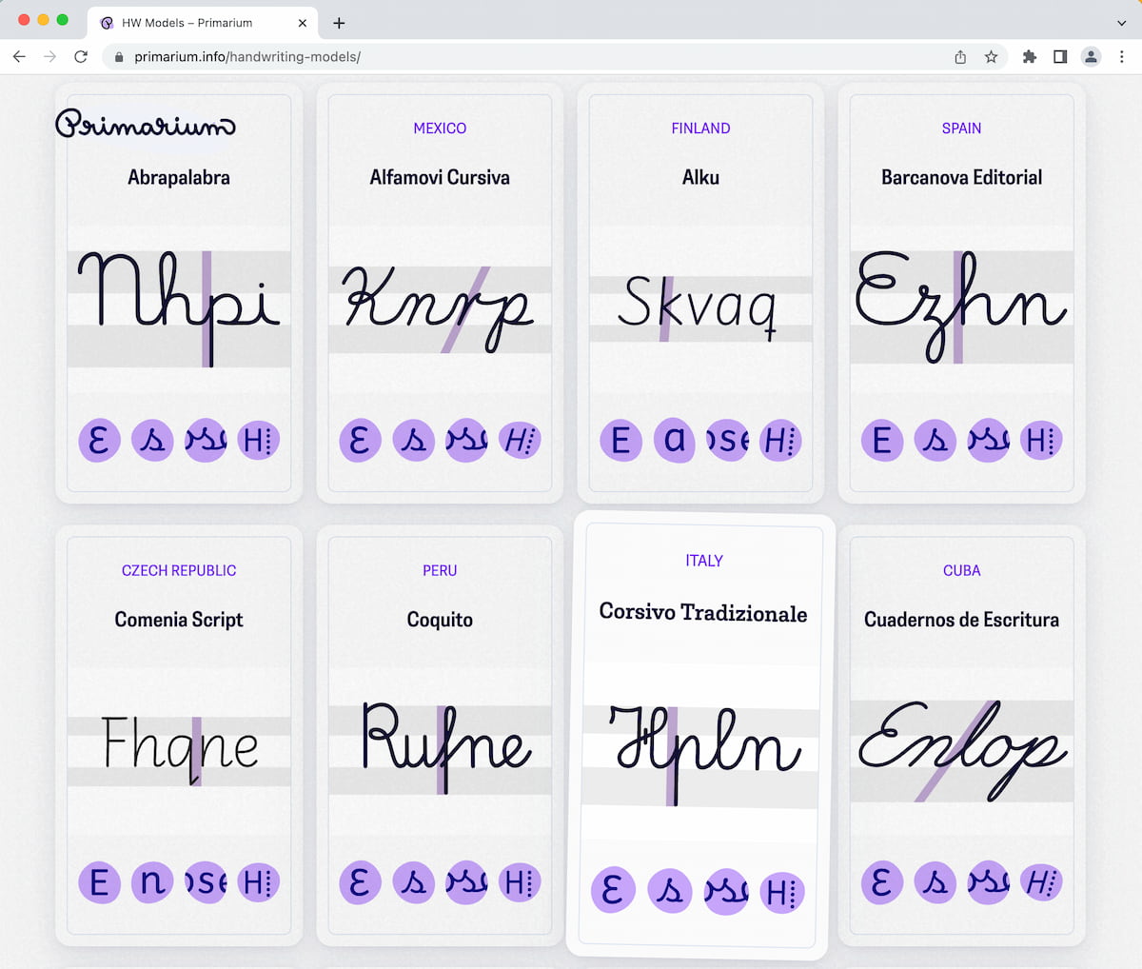Switch to the HW Models – Primarium tab
The width and height of the screenshot is (1142, 969).
[203, 23]
